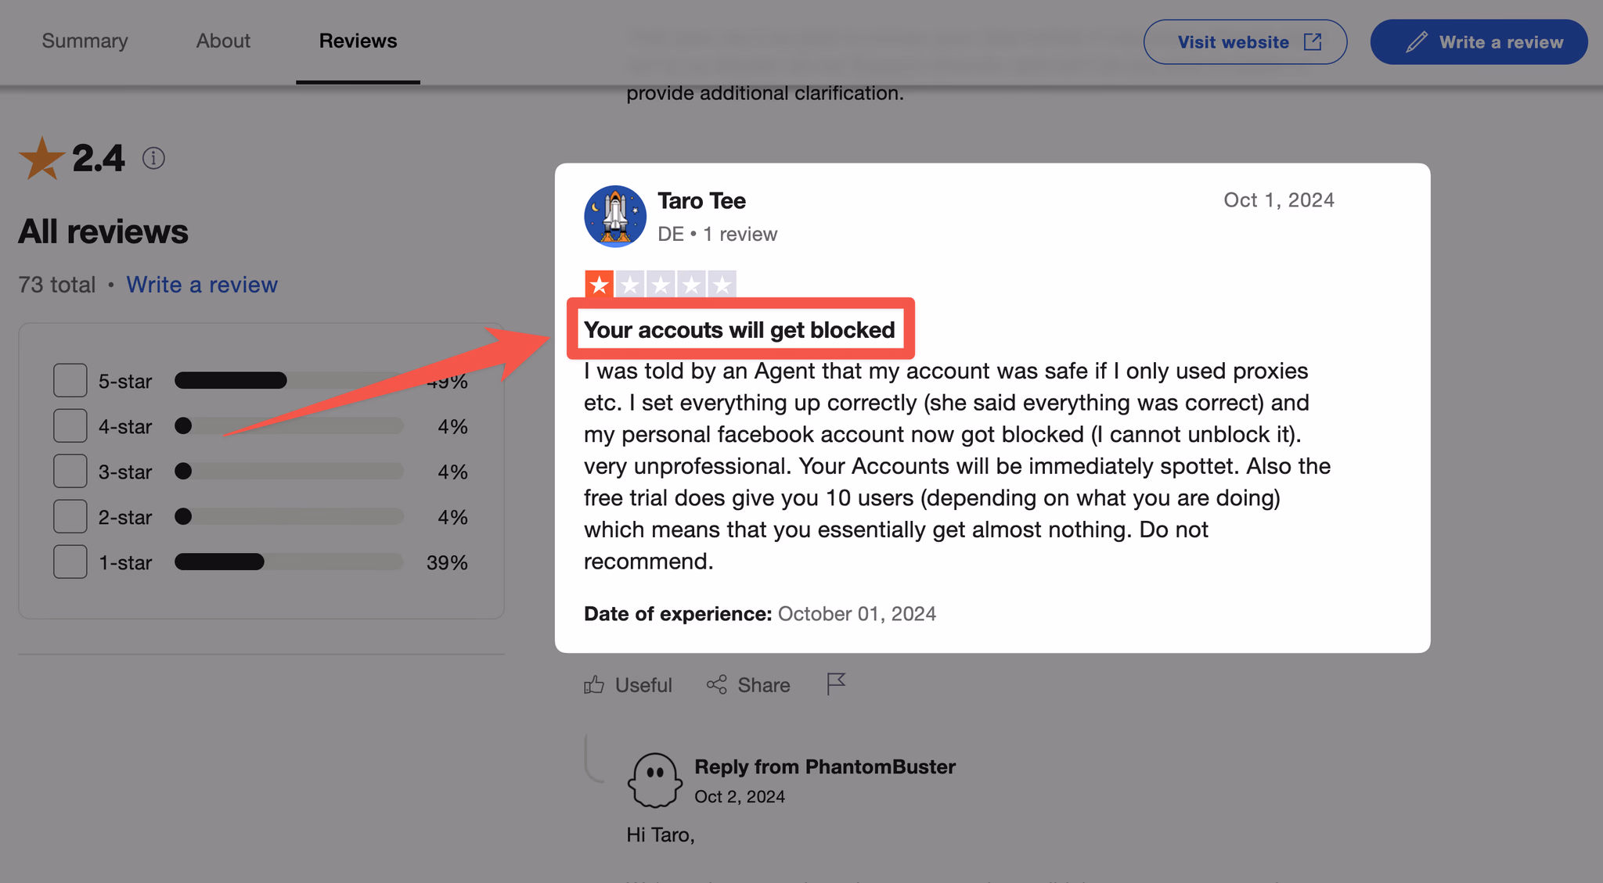Viewport: 1603px width, 883px height.
Task: Click the 1-star rating bar
Action: coord(289,562)
